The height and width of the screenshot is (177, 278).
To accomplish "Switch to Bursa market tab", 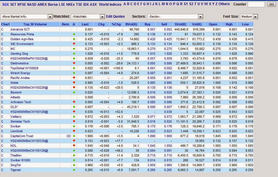I will click(53, 5).
